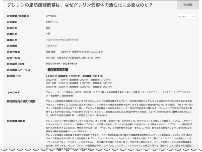Click the 脂肪酸修飾 keyword

pyautogui.click(x=67, y=96)
